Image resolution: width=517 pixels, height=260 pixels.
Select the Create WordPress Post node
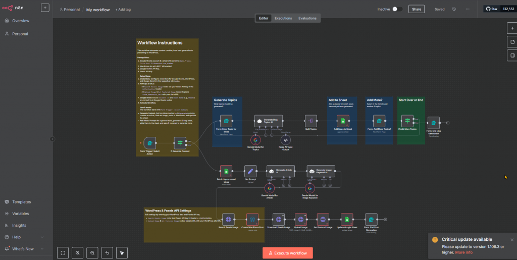coord(251,220)
